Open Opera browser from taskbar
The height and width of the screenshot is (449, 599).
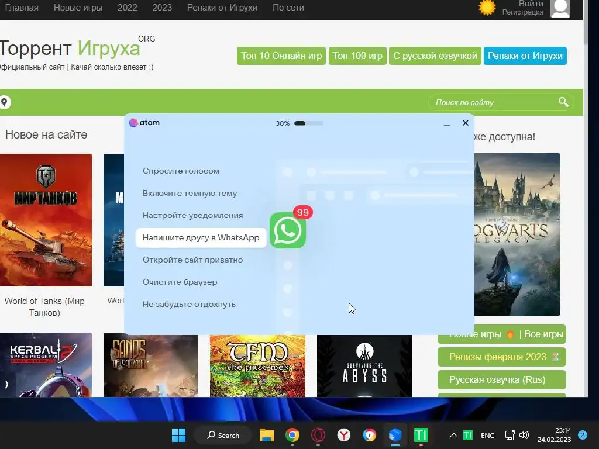click(318, 435)
